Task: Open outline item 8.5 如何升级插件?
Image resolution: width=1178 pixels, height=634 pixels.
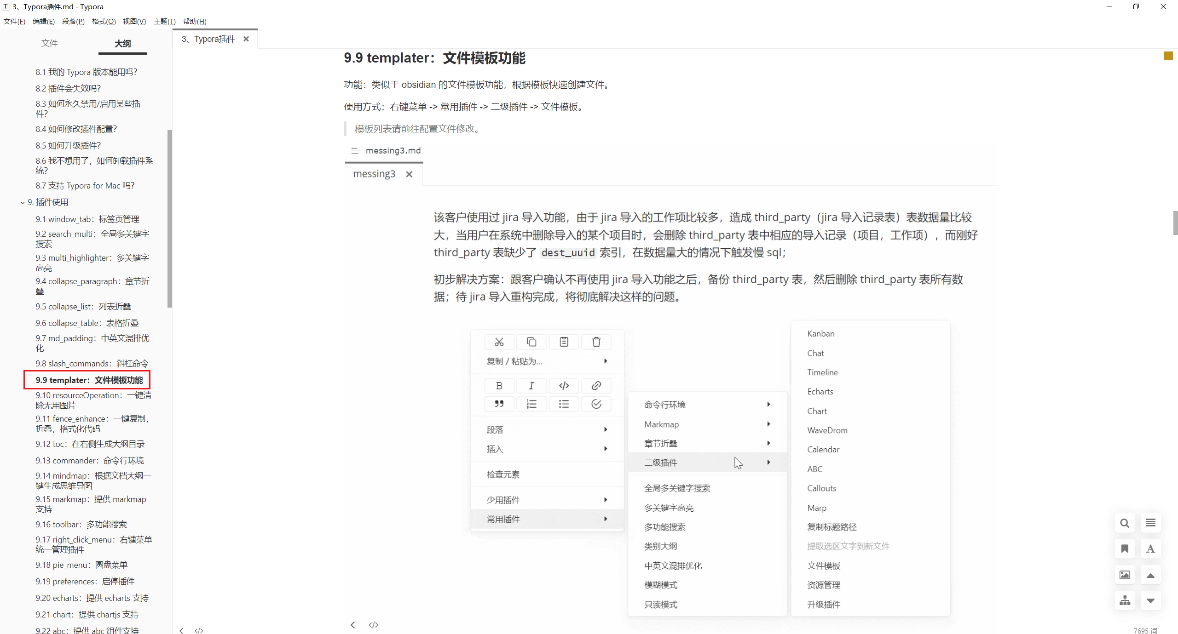Action: click(68, 146)
